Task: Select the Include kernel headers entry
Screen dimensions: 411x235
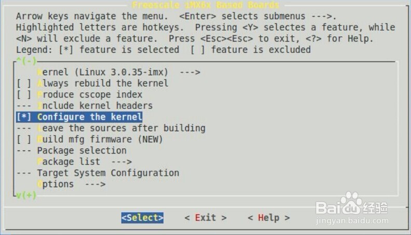Action: point(94,106)
